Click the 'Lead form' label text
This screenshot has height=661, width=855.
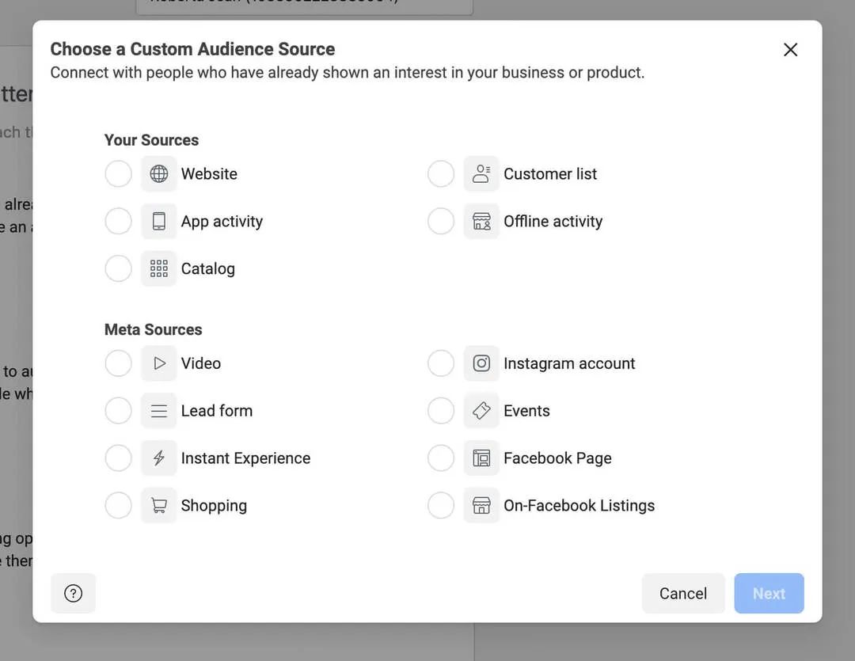216,411
